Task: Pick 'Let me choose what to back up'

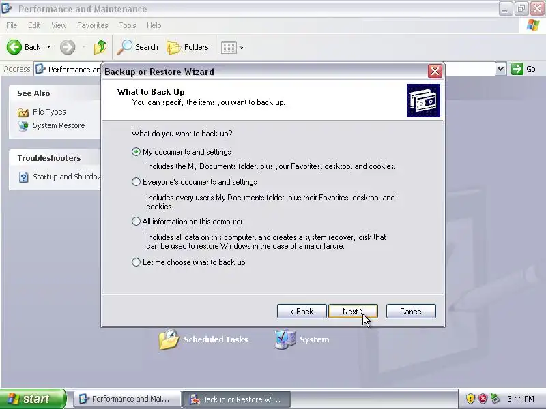Action: point(136,262)
